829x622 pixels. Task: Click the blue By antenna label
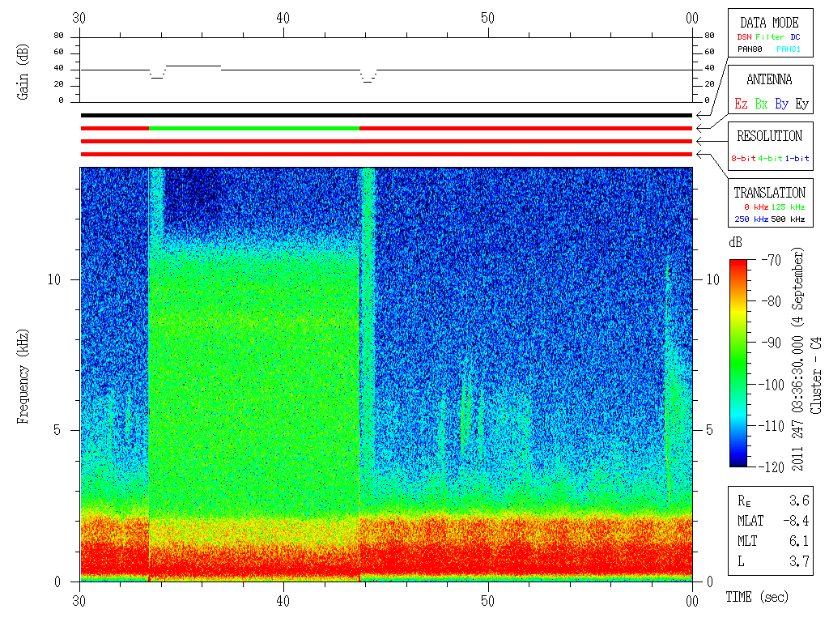782,104
